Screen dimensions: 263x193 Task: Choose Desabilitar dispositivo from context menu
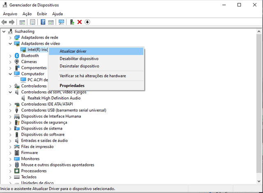click(96, 59)
